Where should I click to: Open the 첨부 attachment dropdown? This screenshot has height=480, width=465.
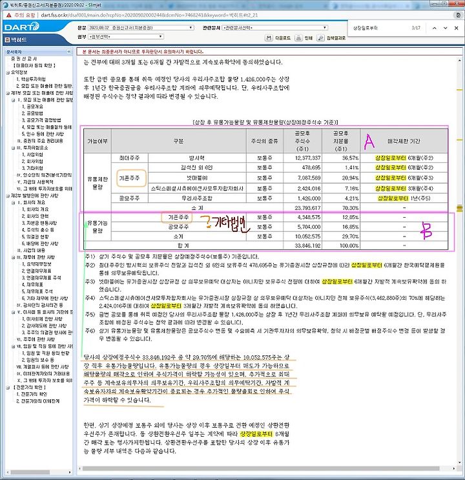pos(126,36)
